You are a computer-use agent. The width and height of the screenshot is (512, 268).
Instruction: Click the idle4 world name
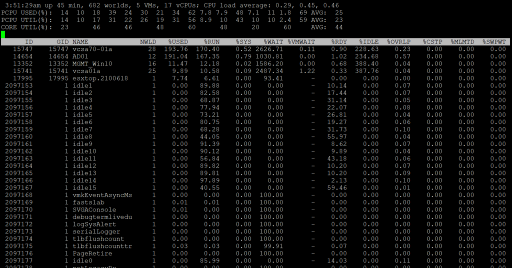tap(82, 107)
